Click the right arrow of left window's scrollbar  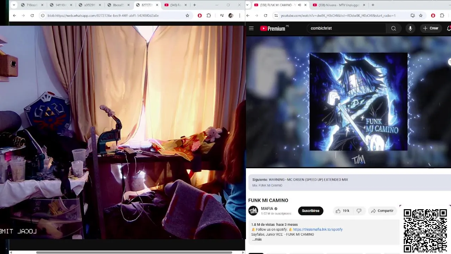click(x=243, y=252)
